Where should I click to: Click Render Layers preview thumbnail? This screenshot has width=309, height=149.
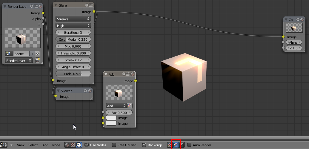pos(23,38)
